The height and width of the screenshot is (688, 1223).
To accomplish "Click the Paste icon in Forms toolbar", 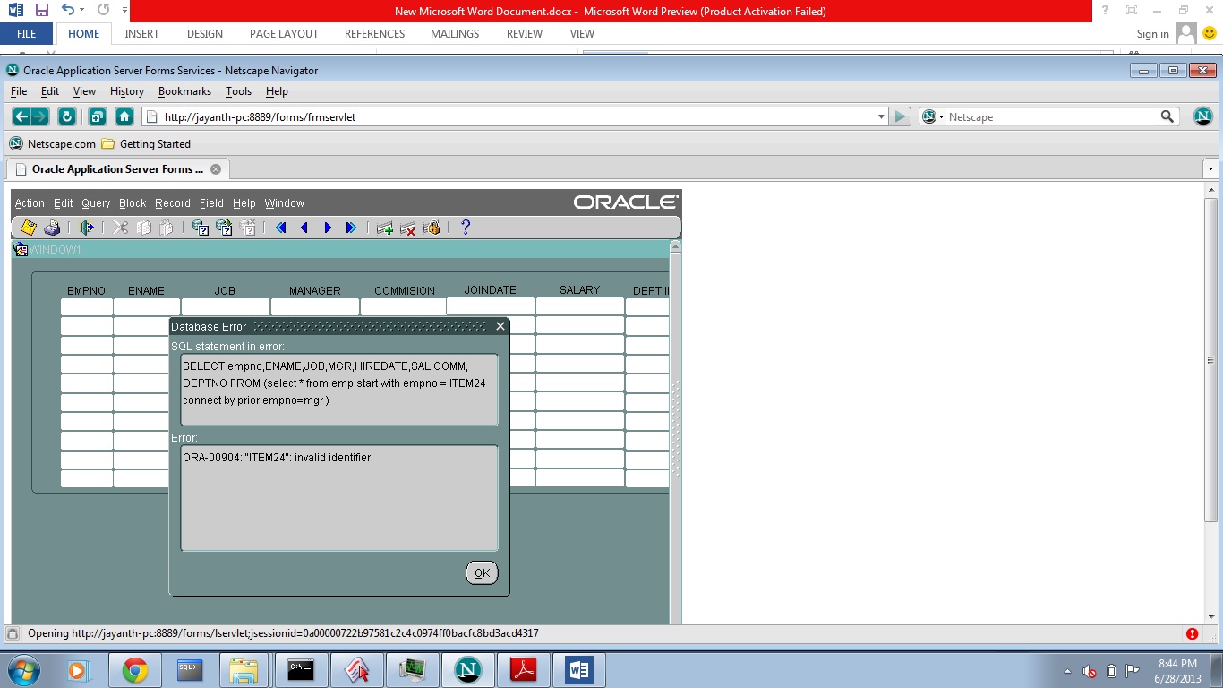I will tap(166, 228).
